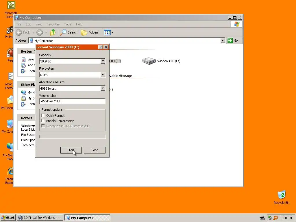296x222 pixels.
Task: Close the Format Windows 2000 dialog
Action: click(x=106, y=47)
